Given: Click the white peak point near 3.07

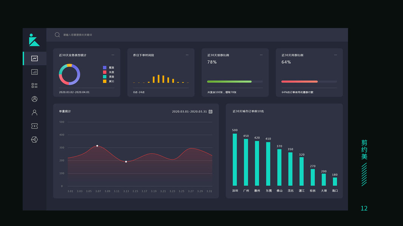Looking at the screenshot, I should pyautogui.click(x=97, y=146).
